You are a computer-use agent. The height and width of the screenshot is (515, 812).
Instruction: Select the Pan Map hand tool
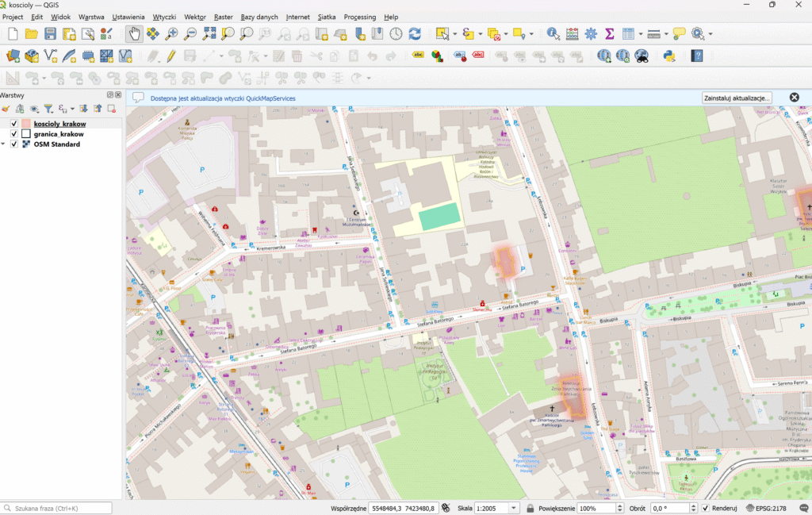pos(133,33)
